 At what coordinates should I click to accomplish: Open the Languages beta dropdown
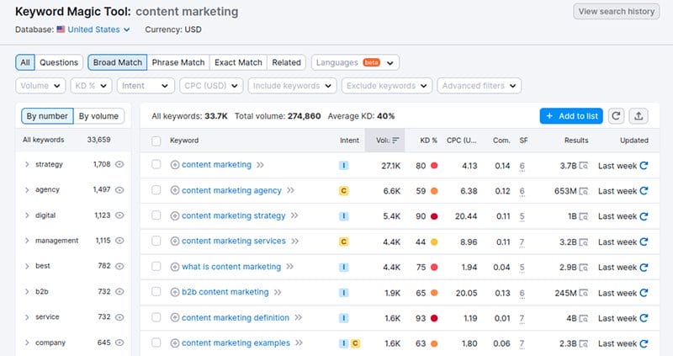click(x=355, y=62)
